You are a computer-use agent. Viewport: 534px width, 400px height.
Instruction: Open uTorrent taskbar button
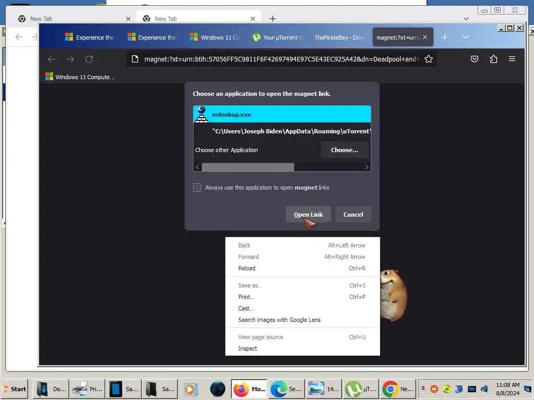360,389
